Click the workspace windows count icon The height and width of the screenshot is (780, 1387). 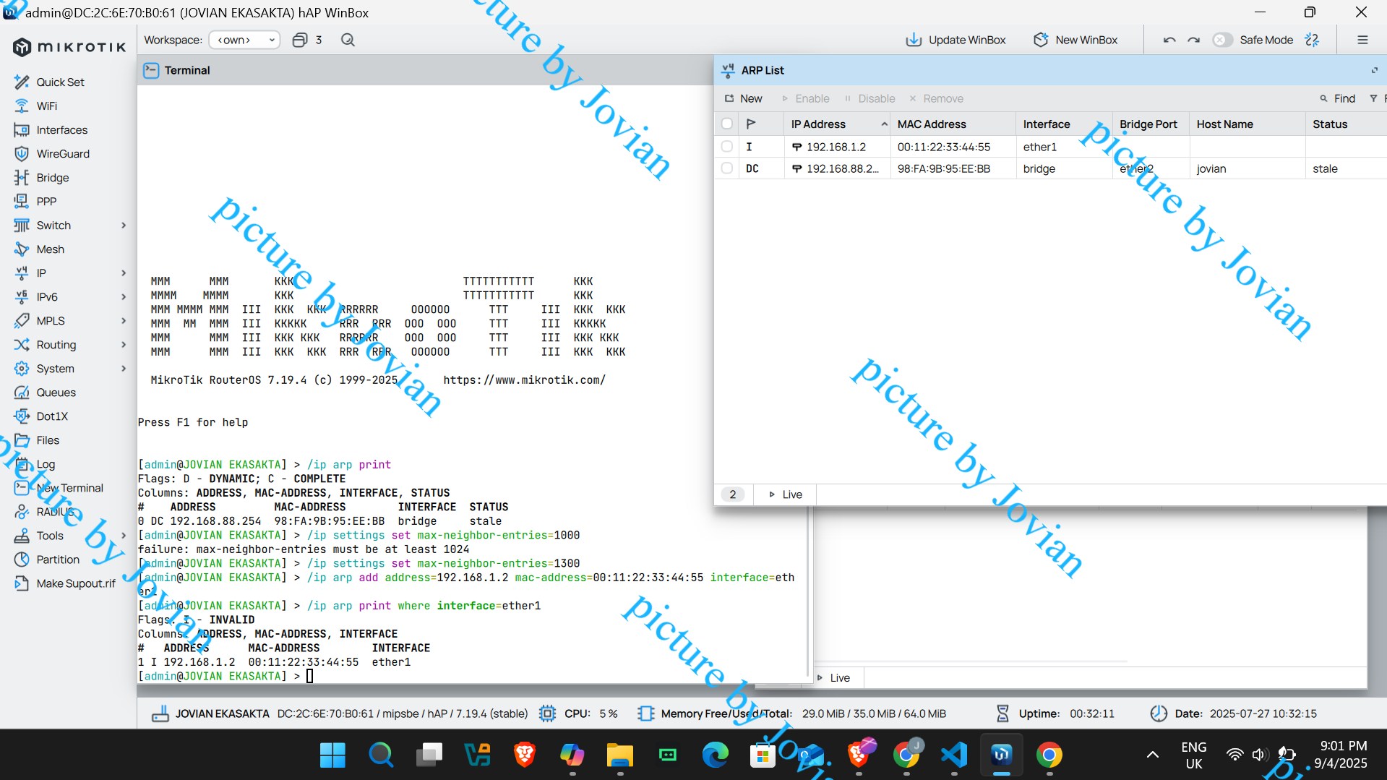tap(300, 40)
